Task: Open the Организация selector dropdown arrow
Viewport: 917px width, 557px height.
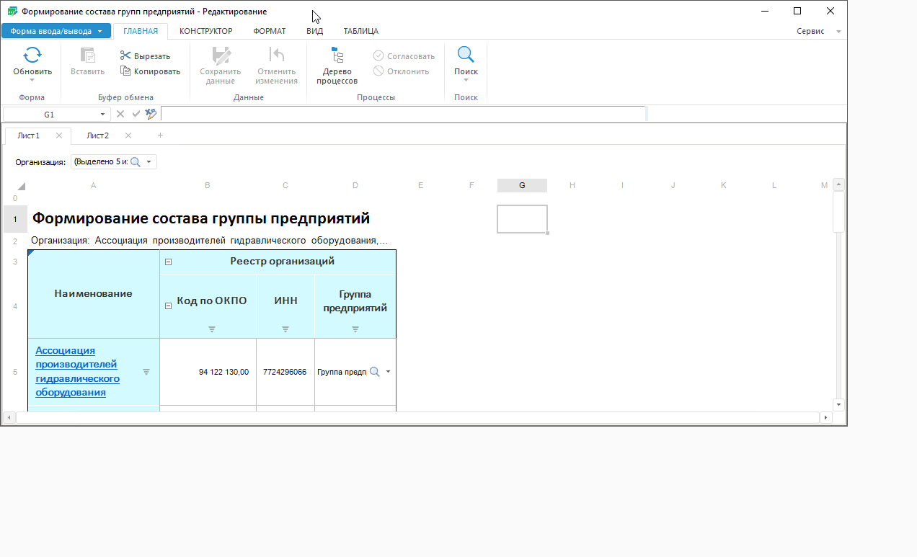Action: coord(149,162)
